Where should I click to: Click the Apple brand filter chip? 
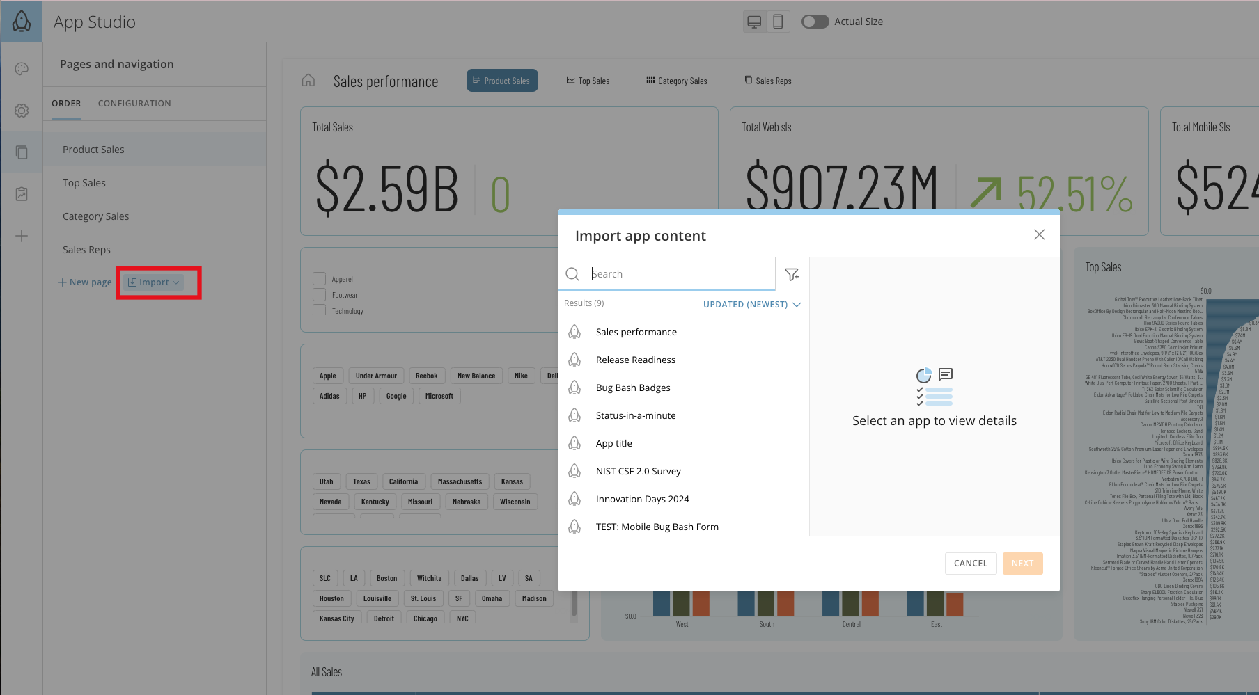point(328,376)
